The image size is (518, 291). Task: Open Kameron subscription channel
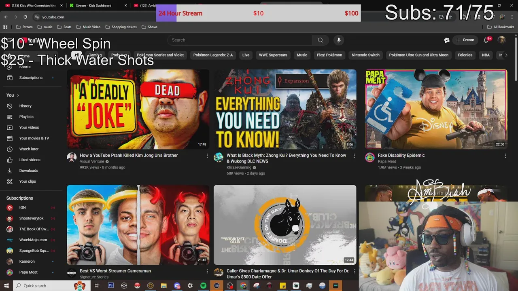[31, 261]
